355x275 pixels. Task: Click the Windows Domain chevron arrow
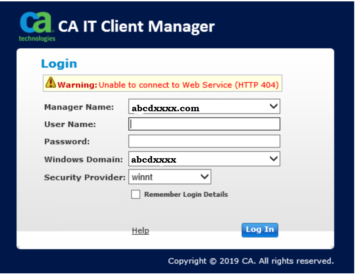[x=273, y=159]
